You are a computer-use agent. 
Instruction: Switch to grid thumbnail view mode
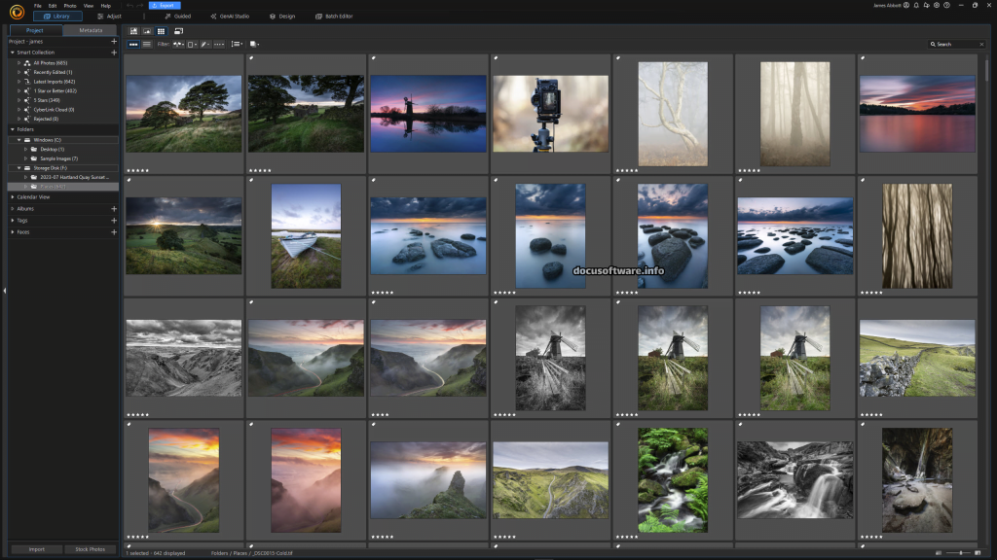point(161,31)
